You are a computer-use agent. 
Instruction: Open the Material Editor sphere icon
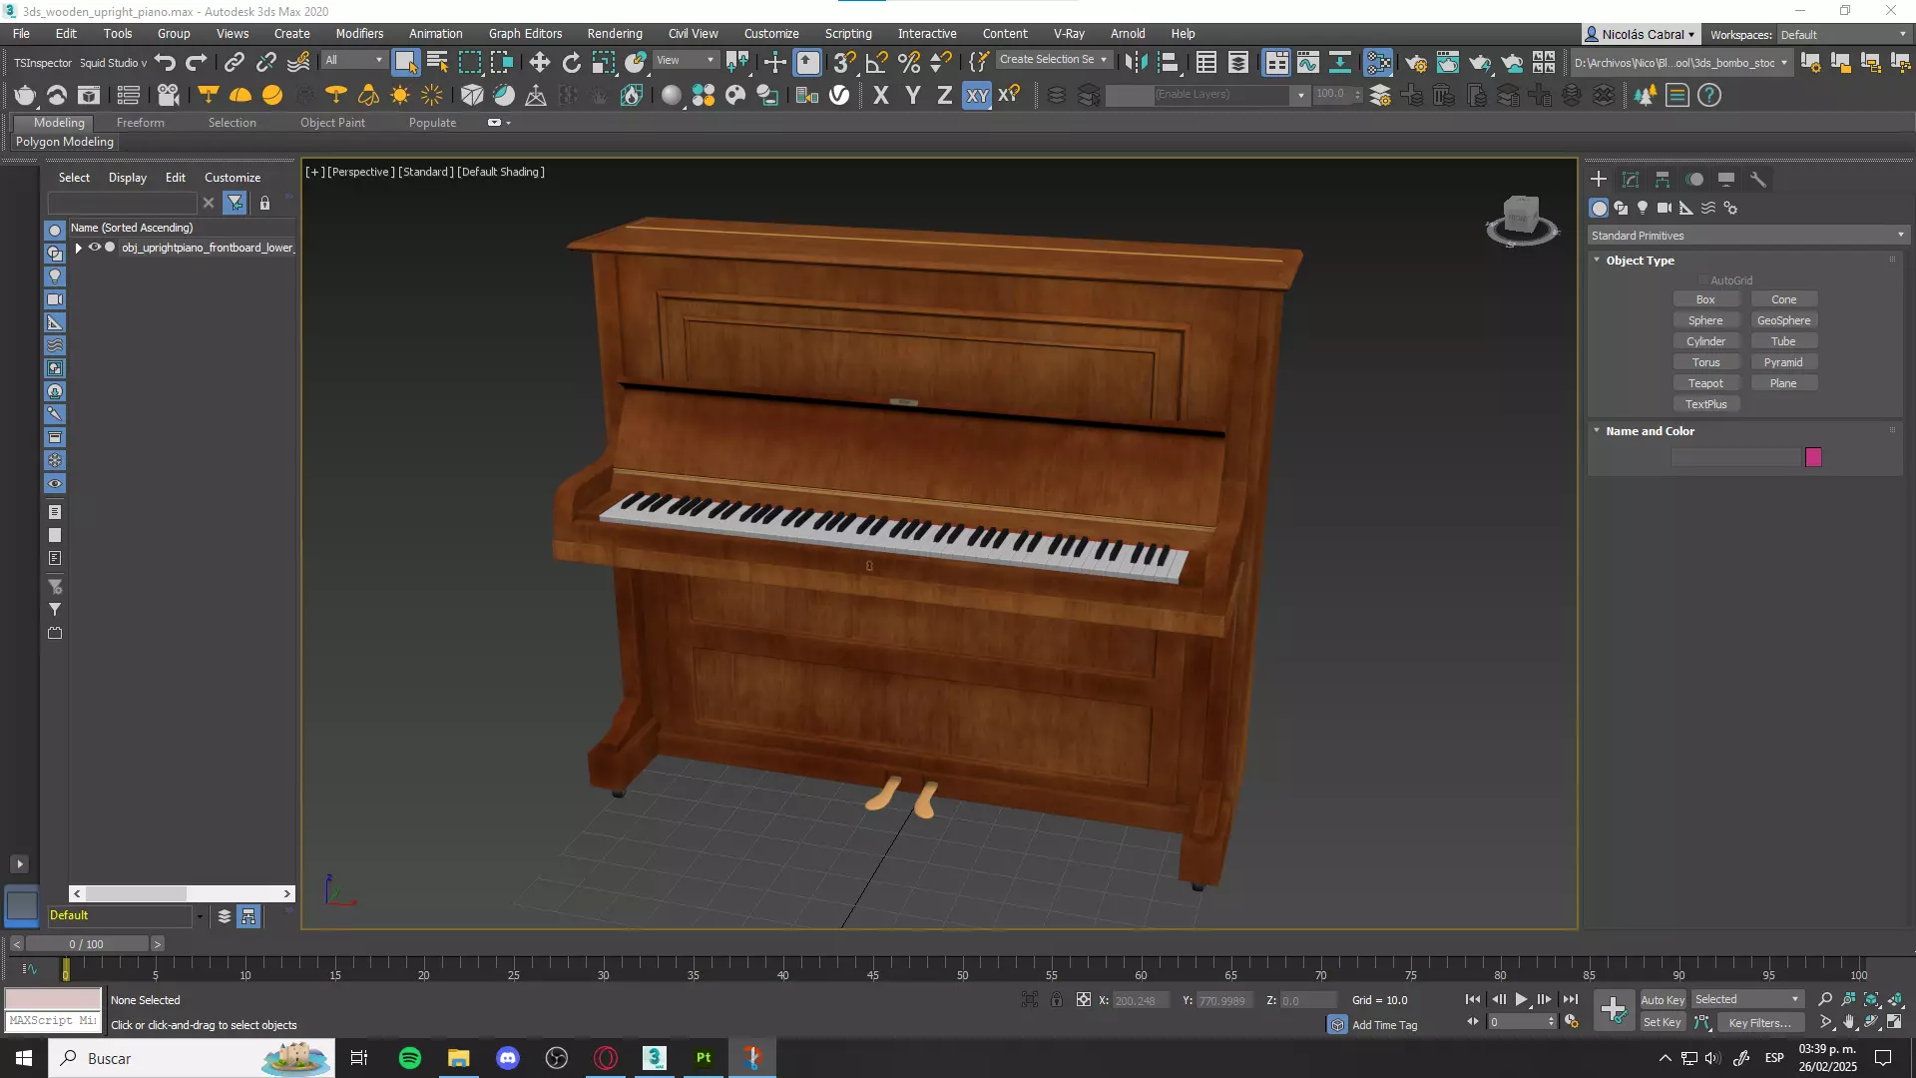coord(1378,63)
